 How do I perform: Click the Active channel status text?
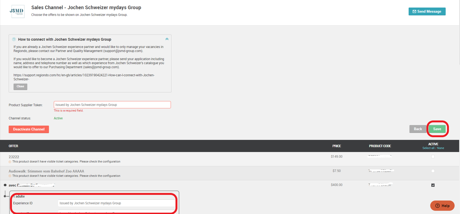tap(58, 118)
